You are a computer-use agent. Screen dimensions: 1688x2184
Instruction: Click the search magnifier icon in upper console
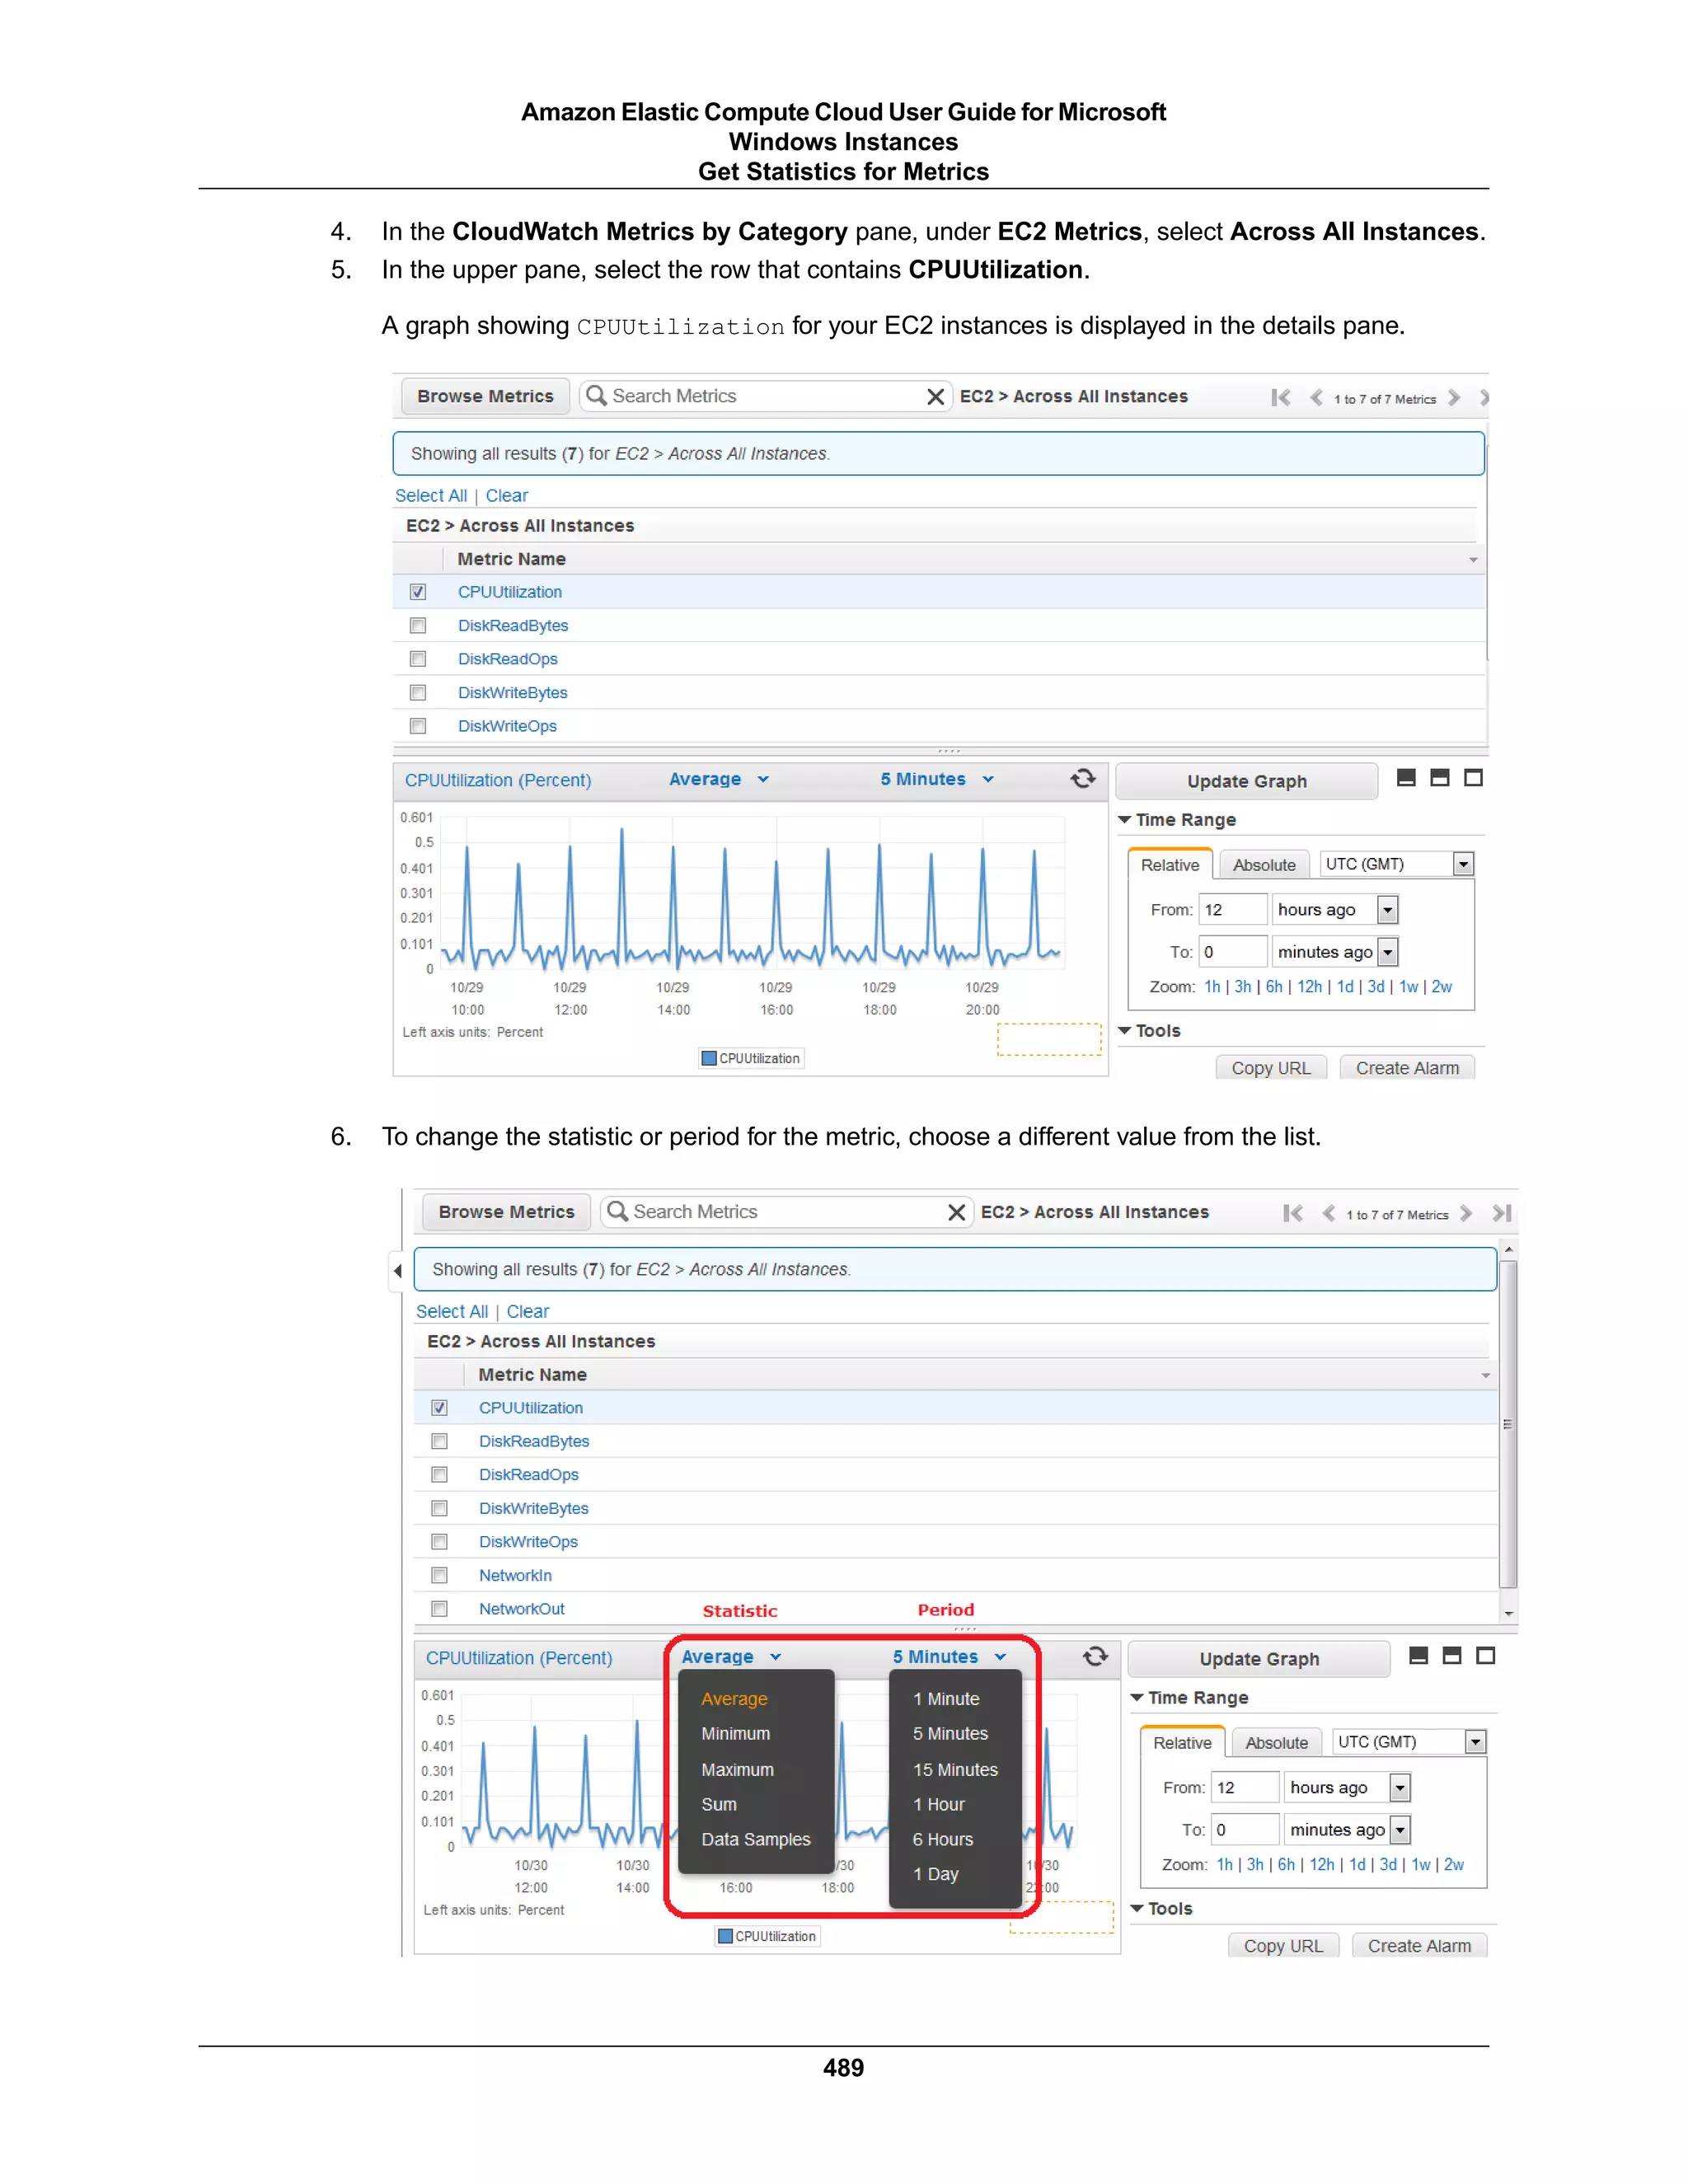coord(596,395)
